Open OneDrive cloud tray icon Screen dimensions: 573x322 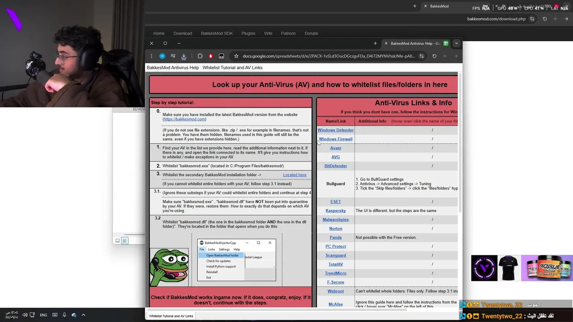(74, 315)
